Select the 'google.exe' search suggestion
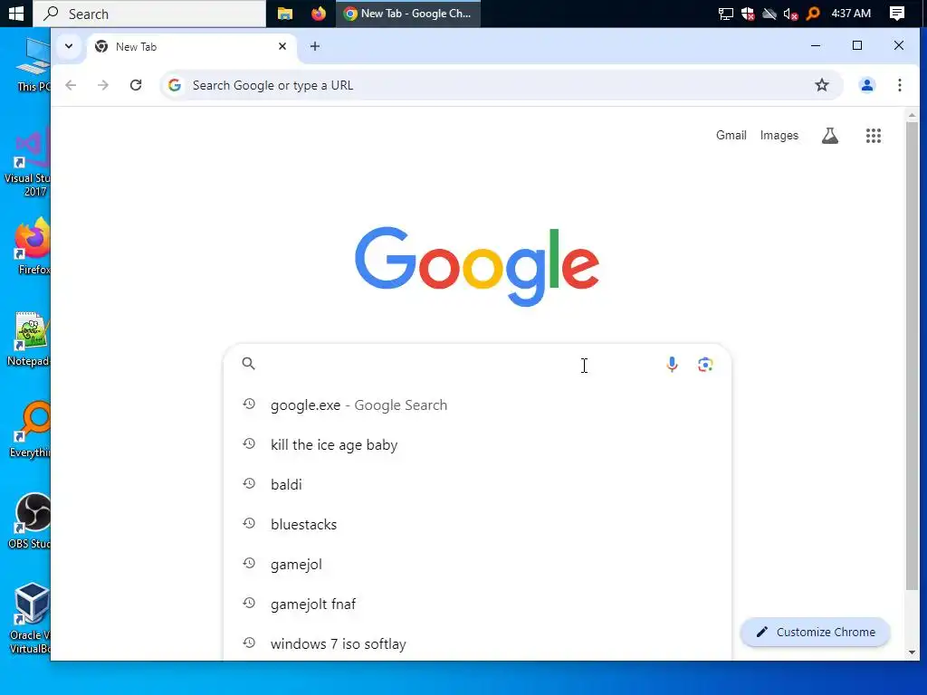The height and width of the screenshot is (695, 927). coord(477,405)
